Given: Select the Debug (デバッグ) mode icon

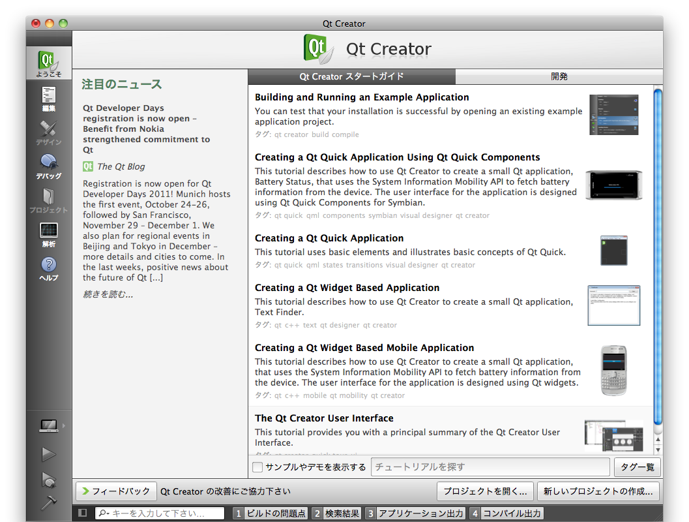Looking at the screenshot, I should pos(49,166).
